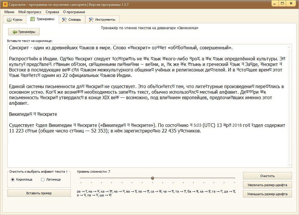Click the text area vertical scrollbar
Screen dimensions: 299x215
point(289,105)
